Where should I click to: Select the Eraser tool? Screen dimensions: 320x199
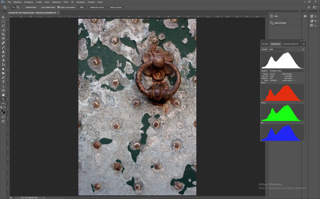(3, 60)
